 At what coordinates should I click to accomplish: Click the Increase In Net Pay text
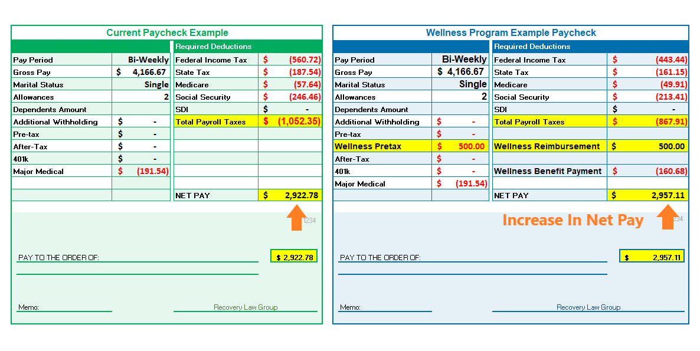[573, 220]
